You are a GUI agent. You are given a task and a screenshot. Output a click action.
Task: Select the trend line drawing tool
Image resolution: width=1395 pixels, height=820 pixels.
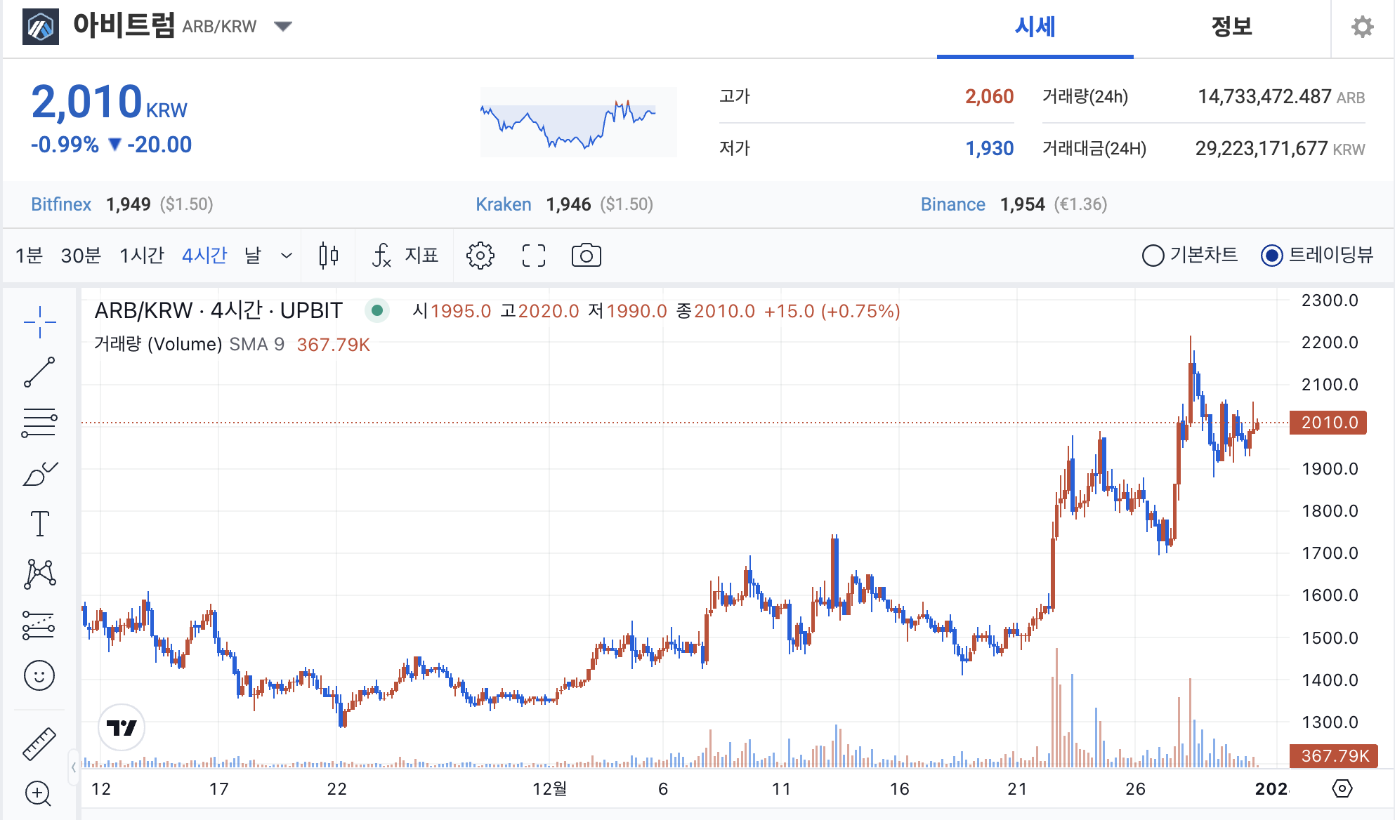[39, 372]
